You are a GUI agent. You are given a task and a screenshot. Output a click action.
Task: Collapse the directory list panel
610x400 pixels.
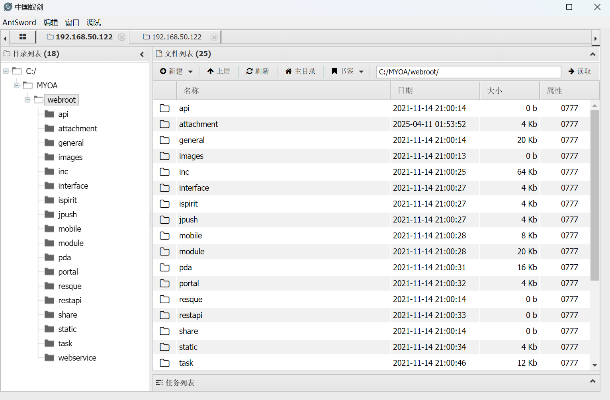pos(142,54)
